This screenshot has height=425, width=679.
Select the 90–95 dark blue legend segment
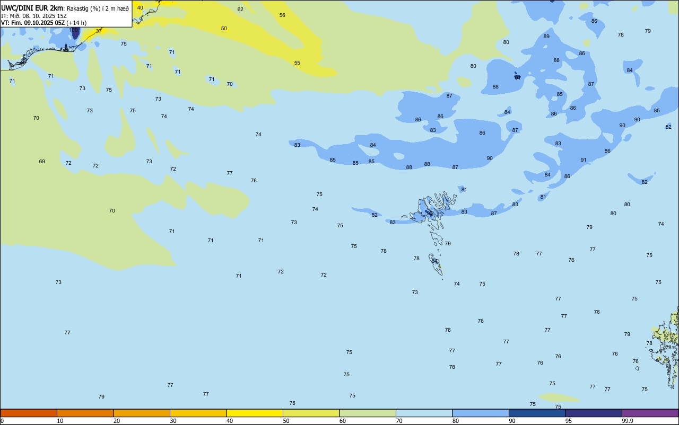537,413
